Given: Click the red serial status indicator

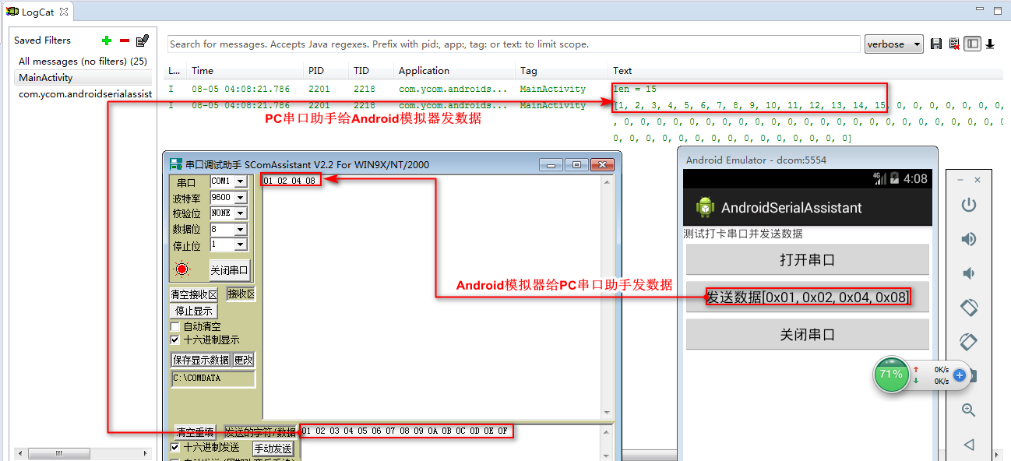Looking at the screenshot, I should (x=182, y=269).
